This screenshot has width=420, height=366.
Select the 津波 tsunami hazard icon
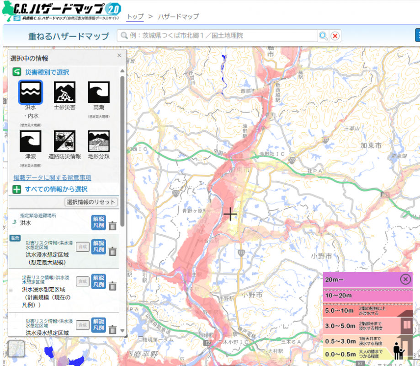(x=30, y=140)
